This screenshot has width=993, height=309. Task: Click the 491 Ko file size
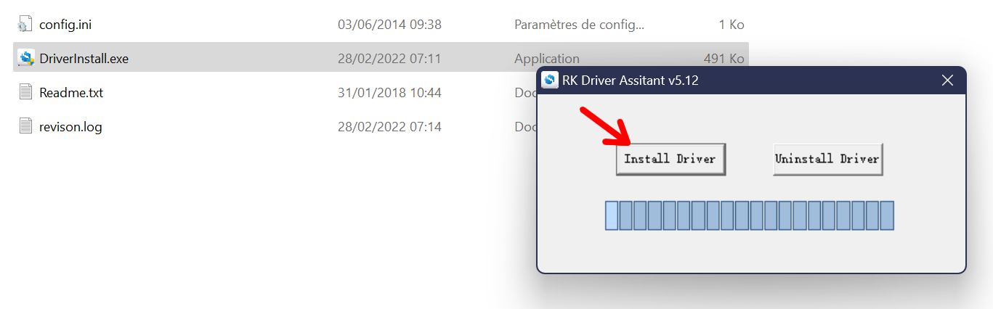click(724, 59)
